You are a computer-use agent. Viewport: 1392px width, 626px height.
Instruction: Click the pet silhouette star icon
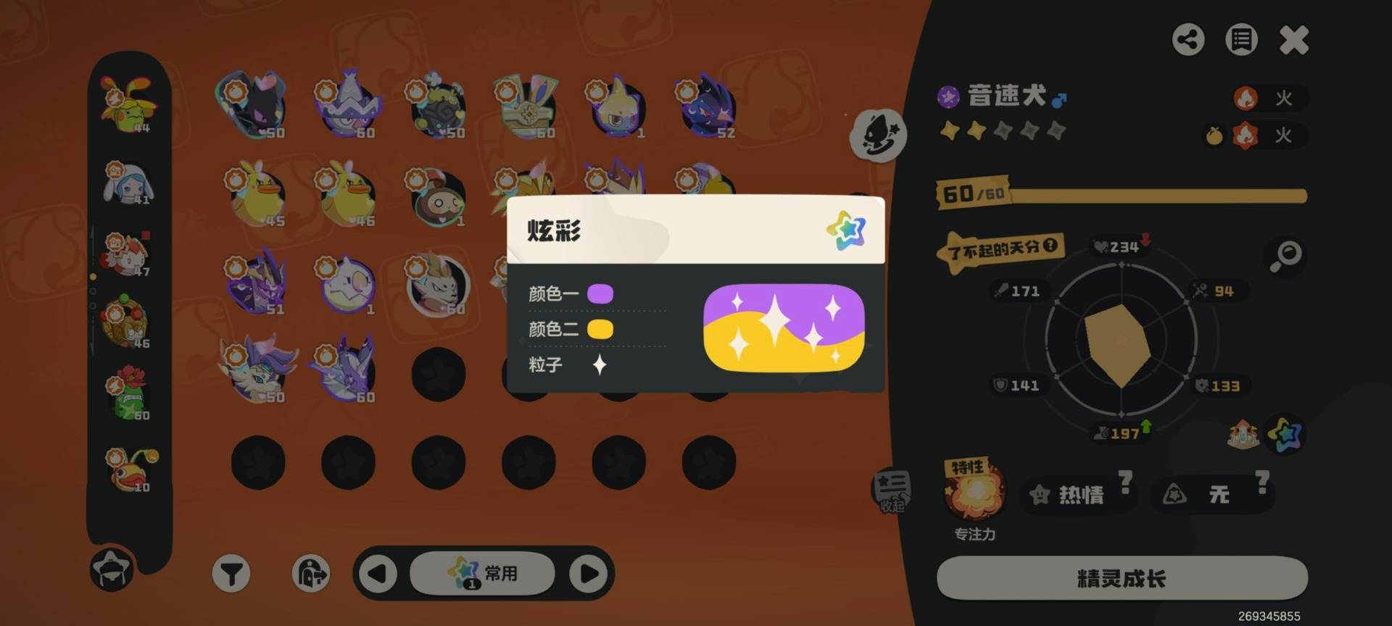[x=878, y=135]
